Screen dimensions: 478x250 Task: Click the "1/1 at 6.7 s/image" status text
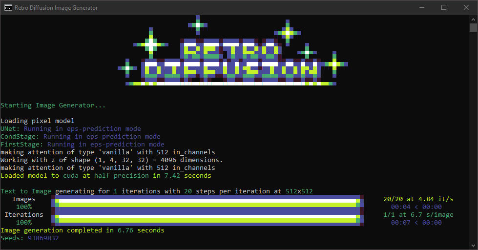pos(418,215)
